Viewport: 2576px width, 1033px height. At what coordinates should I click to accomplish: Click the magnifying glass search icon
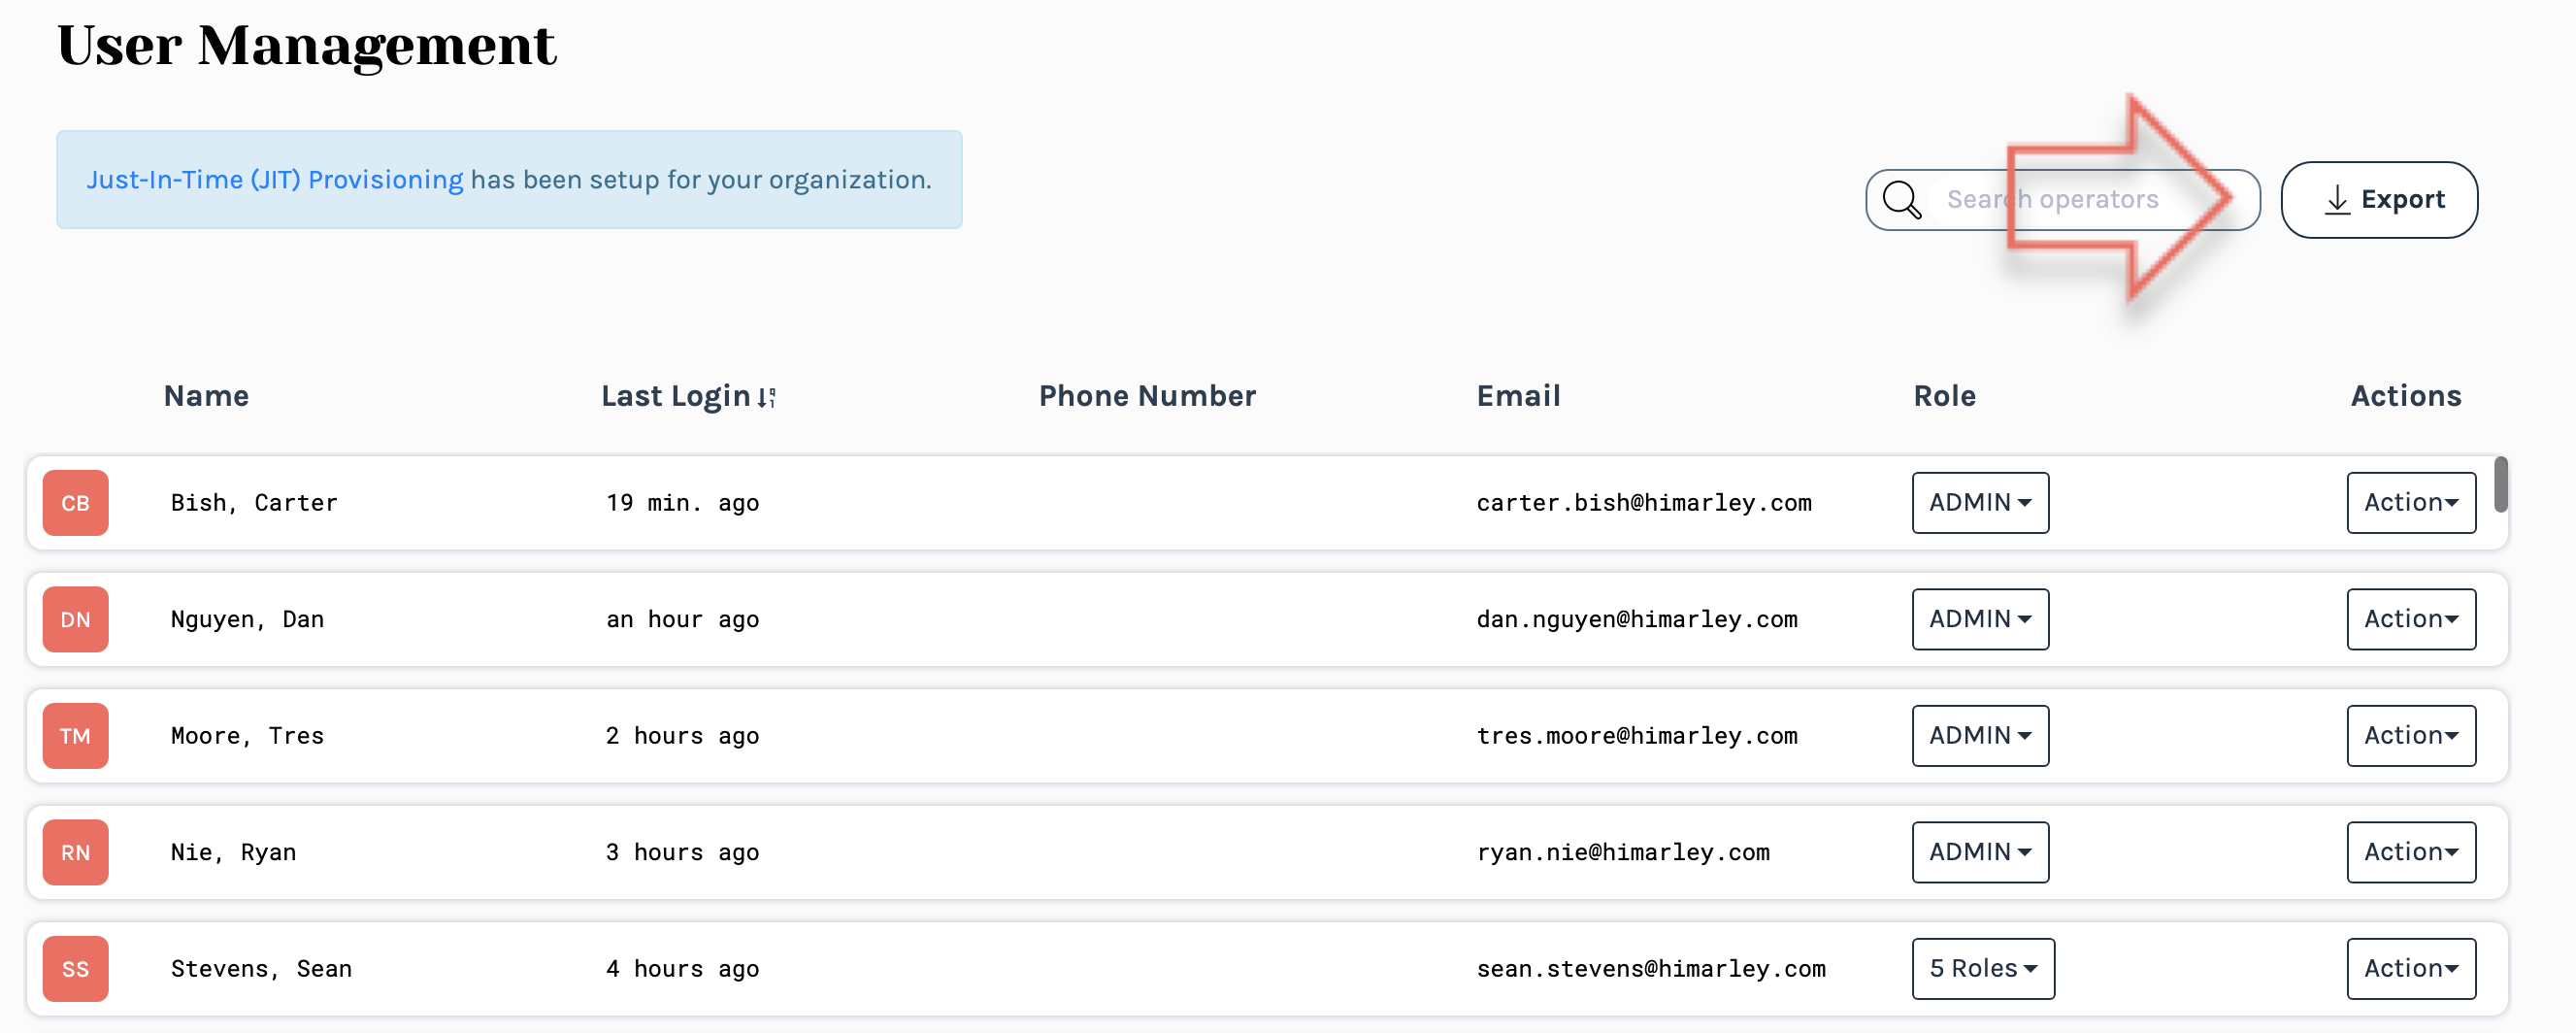point(1901,200)
